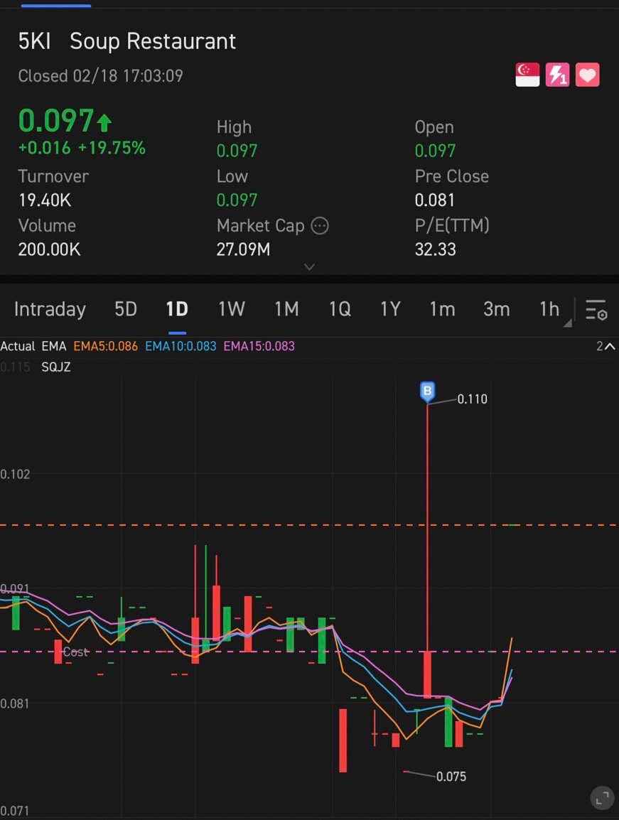Tap the 5KI Soup Restaurant title
The image size is (619, 820).
point(127,41)
